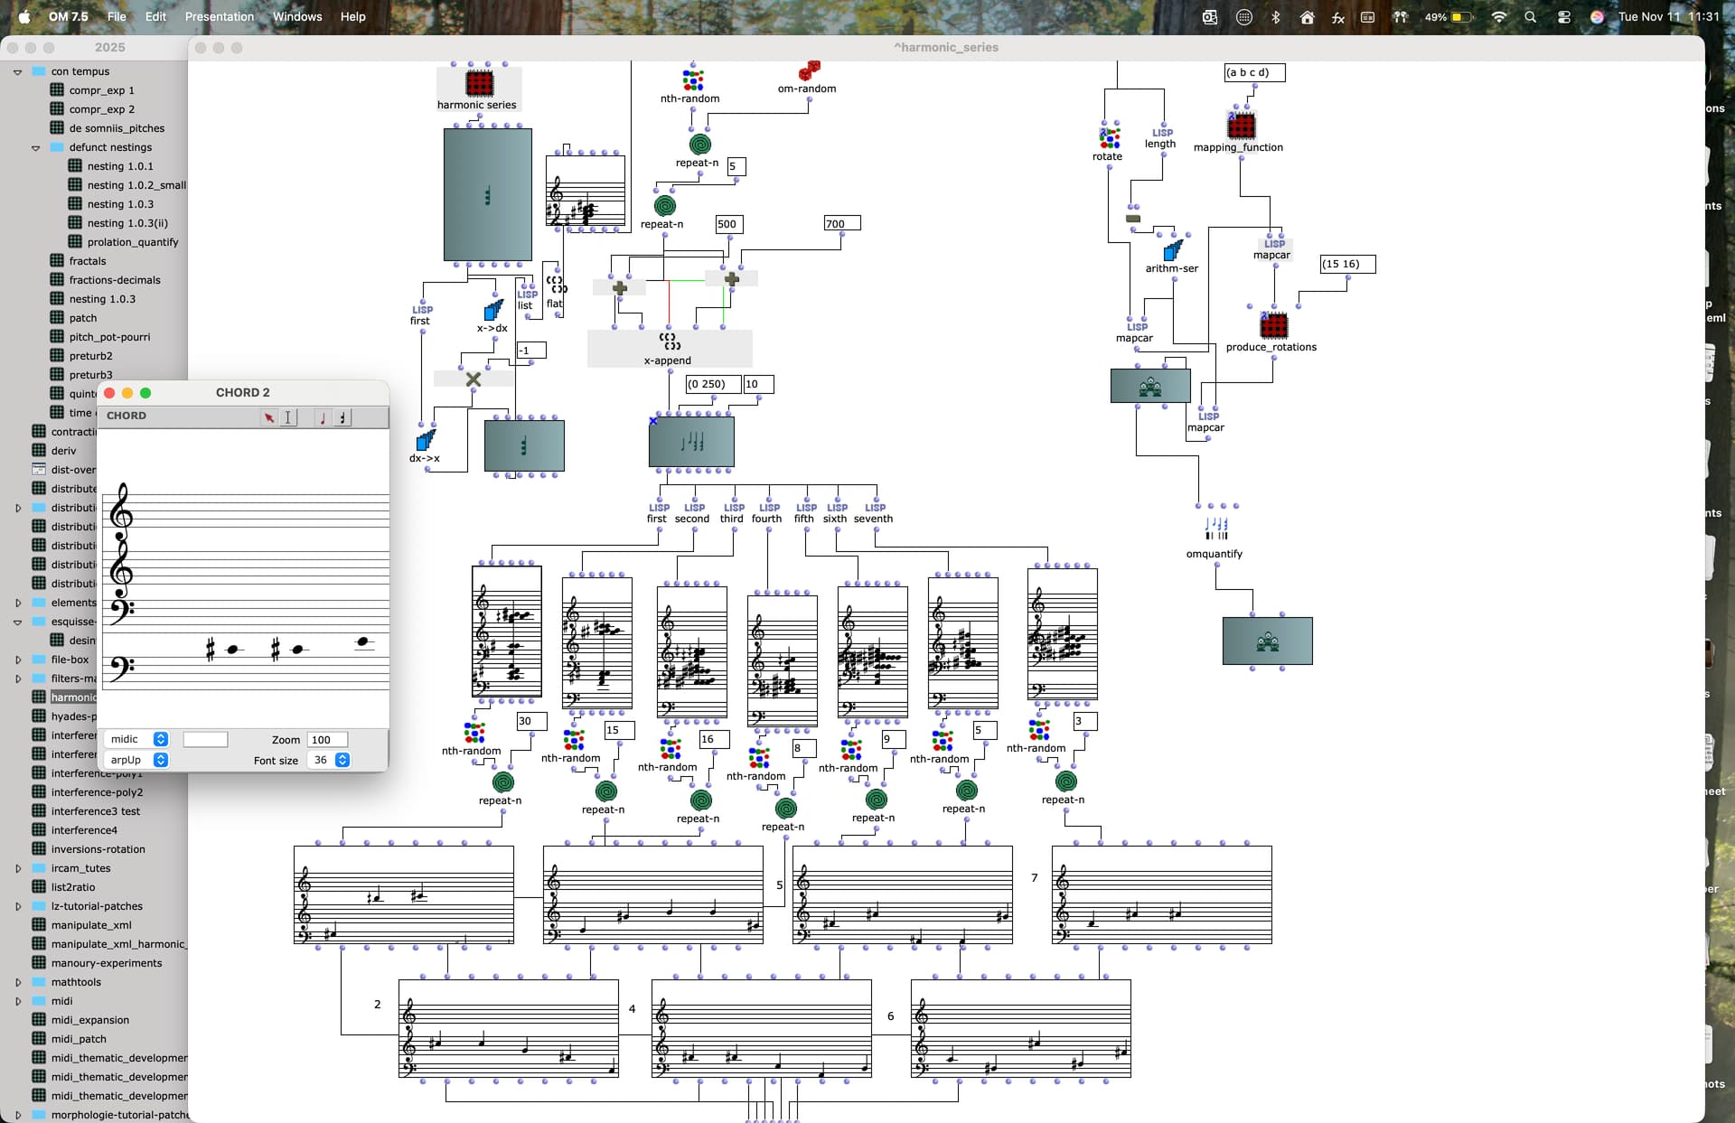
Task: Toggle the red note mode button
Action: click(323, 417)
